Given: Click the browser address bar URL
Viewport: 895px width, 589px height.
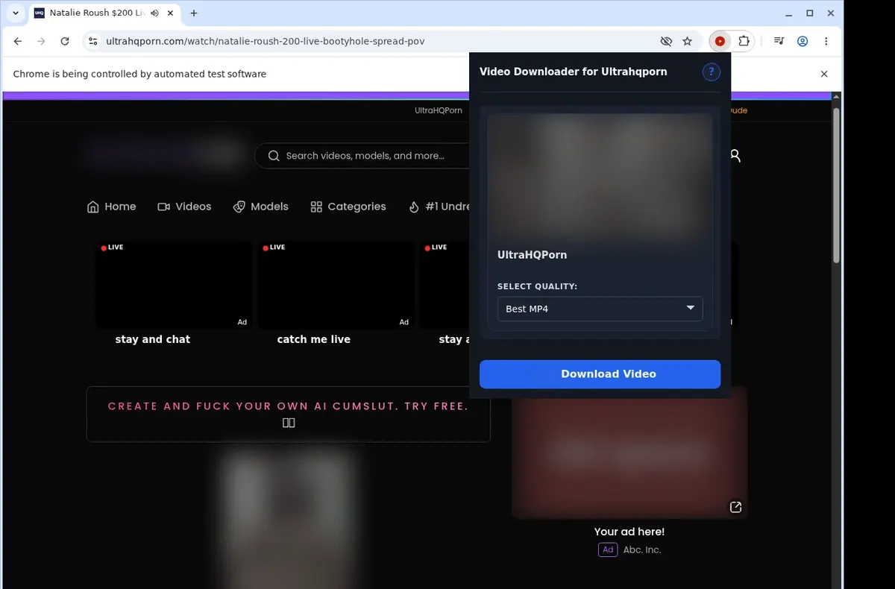Looking at the screenshot, I should pos(266,42).
